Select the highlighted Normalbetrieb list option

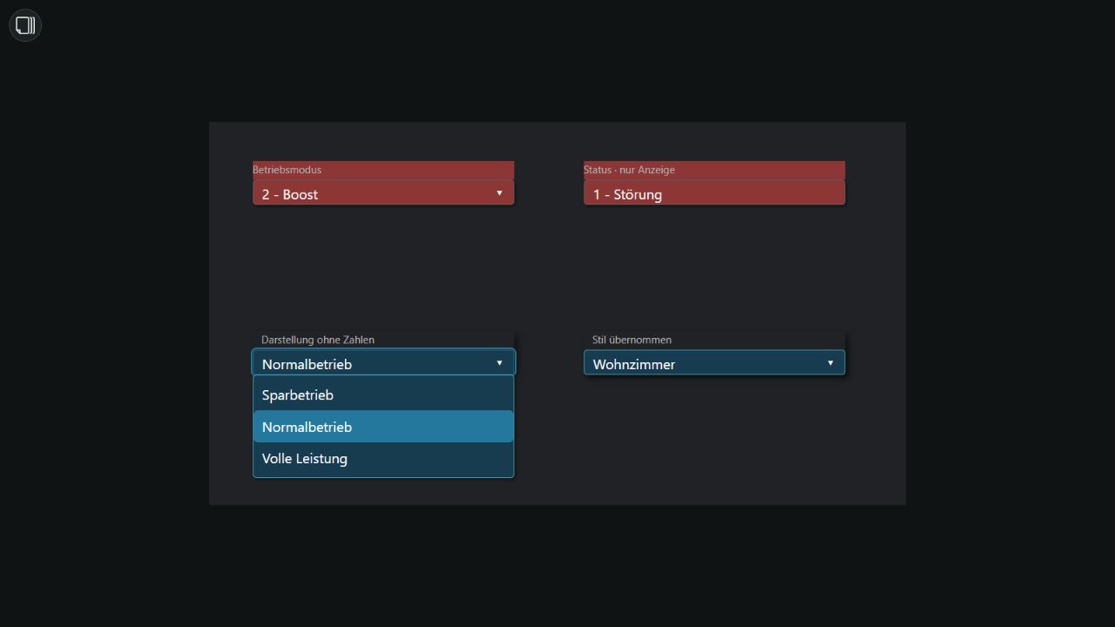coord(383,427)
